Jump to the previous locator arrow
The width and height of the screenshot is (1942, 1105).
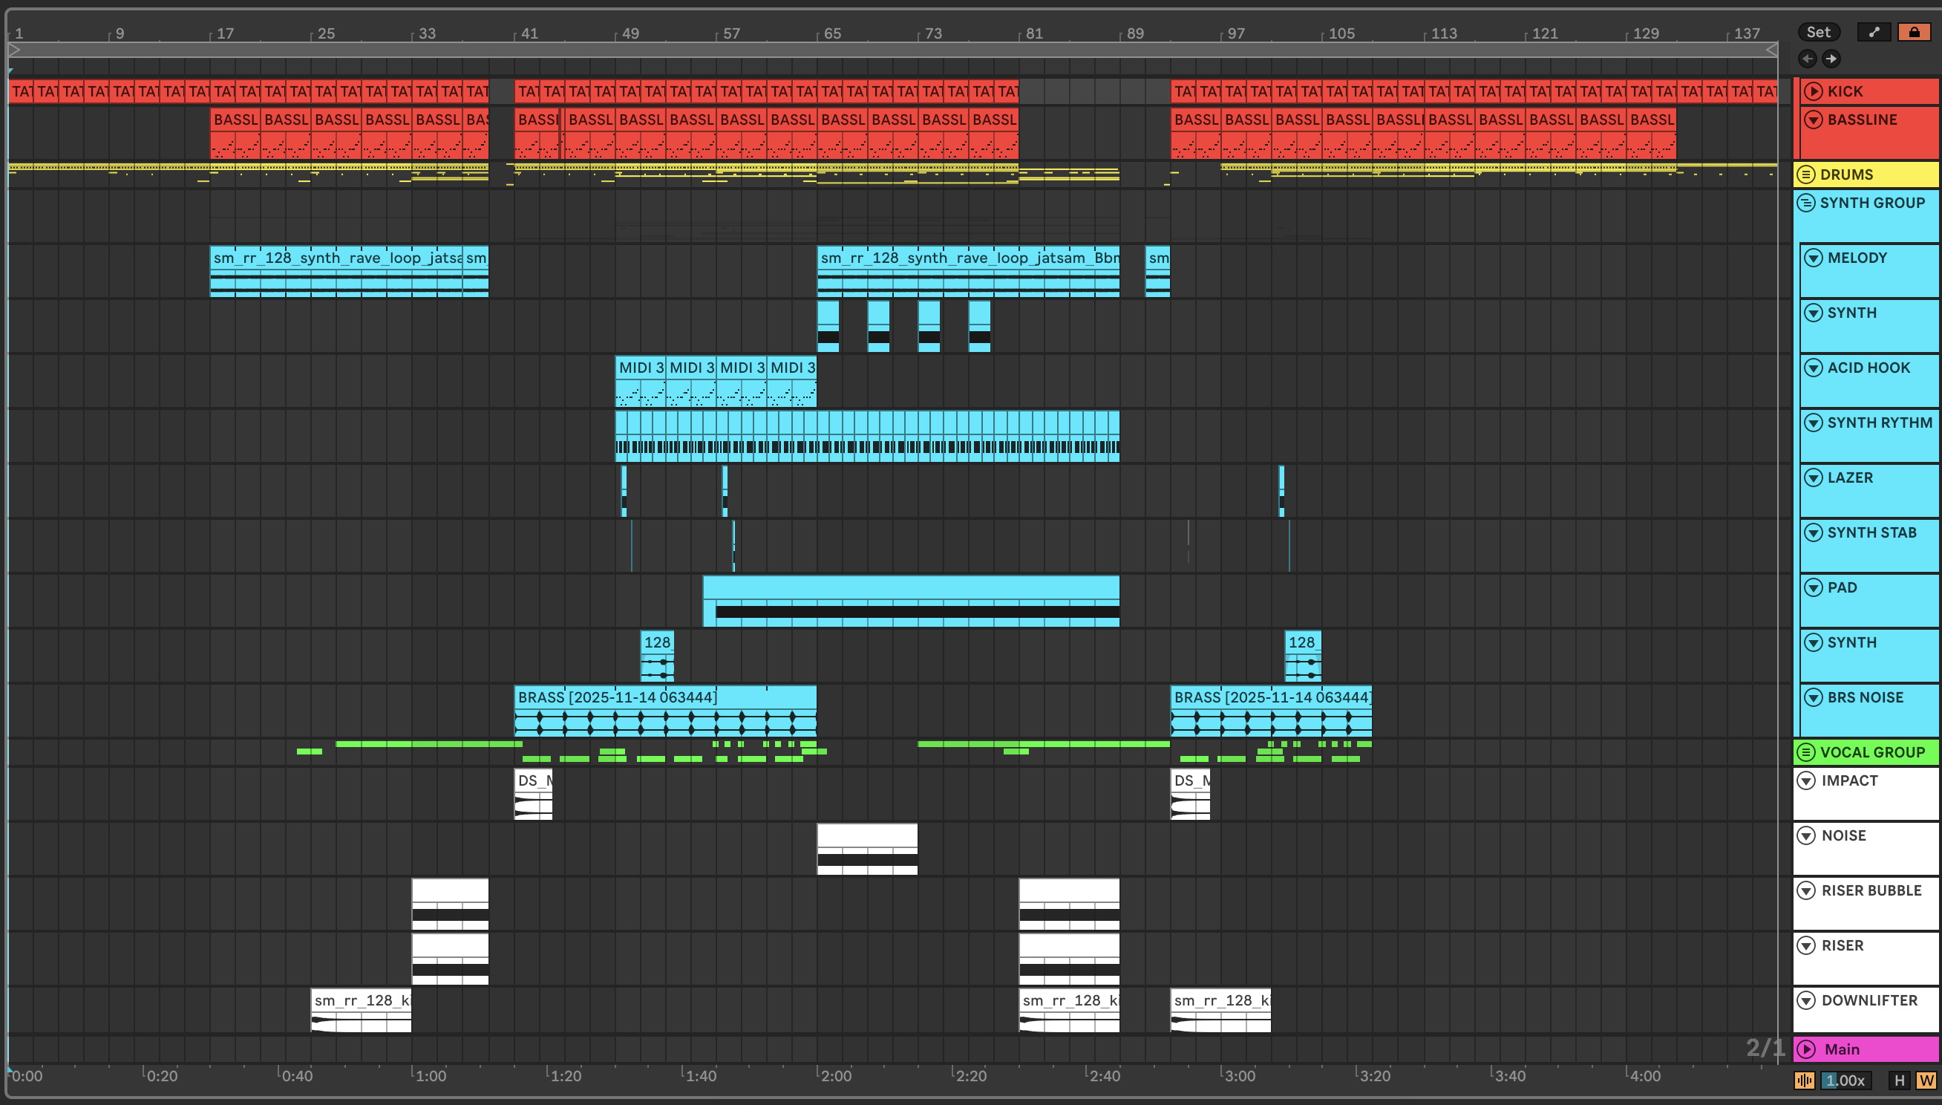pos(1808,59)
